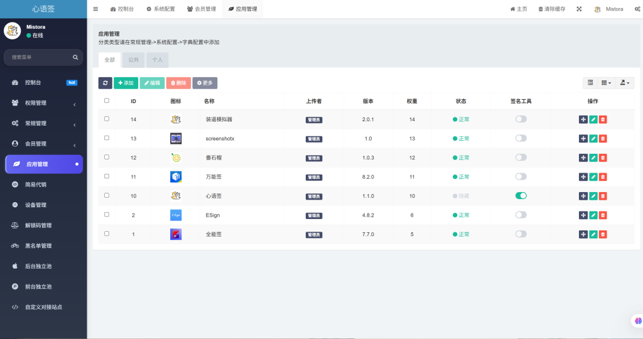
Task: Click the 隐藏 status of 心语签 row
Action: [x=461, y=196]
